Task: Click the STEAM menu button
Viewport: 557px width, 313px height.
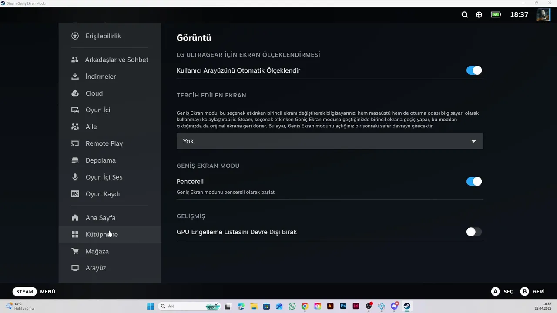Action: tap(25, 292)
